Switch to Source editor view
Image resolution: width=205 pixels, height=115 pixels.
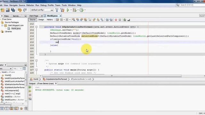point(33,20)
